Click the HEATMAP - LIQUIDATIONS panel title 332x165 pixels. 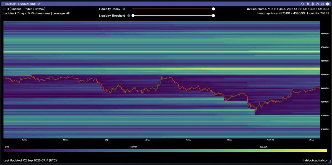(20, 4)
